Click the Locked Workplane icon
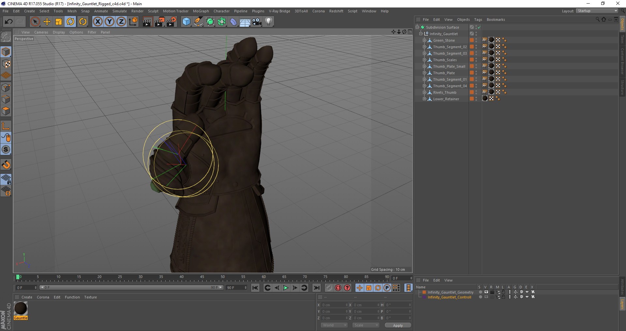The width and height of the screenshot is (626, 331). (6, 179)
